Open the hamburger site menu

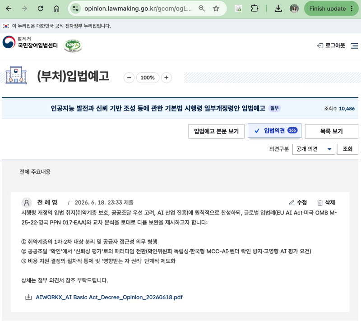(x=354, y=46)
